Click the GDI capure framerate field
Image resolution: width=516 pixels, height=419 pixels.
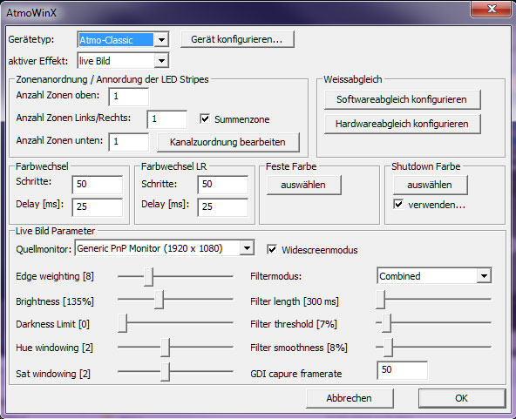click(x=402, y=370)
